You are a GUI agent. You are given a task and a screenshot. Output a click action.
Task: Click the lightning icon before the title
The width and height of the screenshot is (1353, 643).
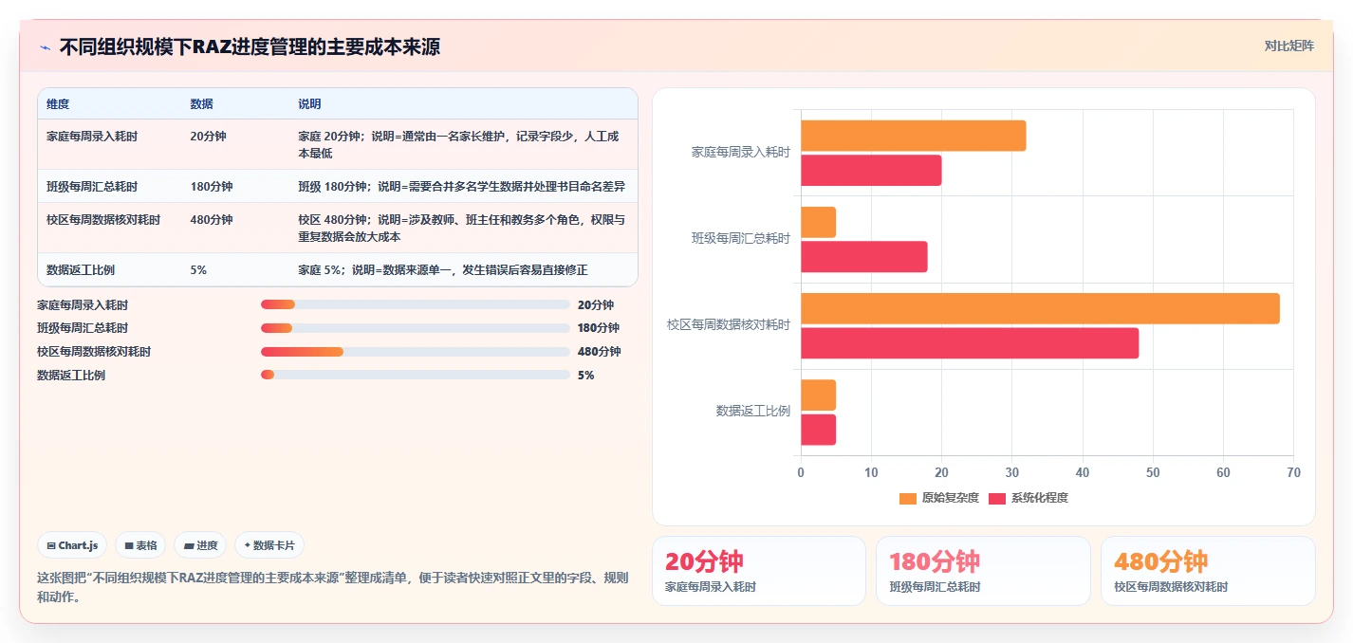point(45,47)
